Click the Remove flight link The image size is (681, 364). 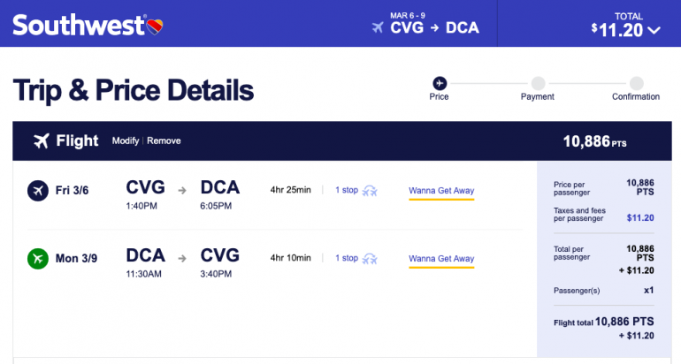click(164, 141)
